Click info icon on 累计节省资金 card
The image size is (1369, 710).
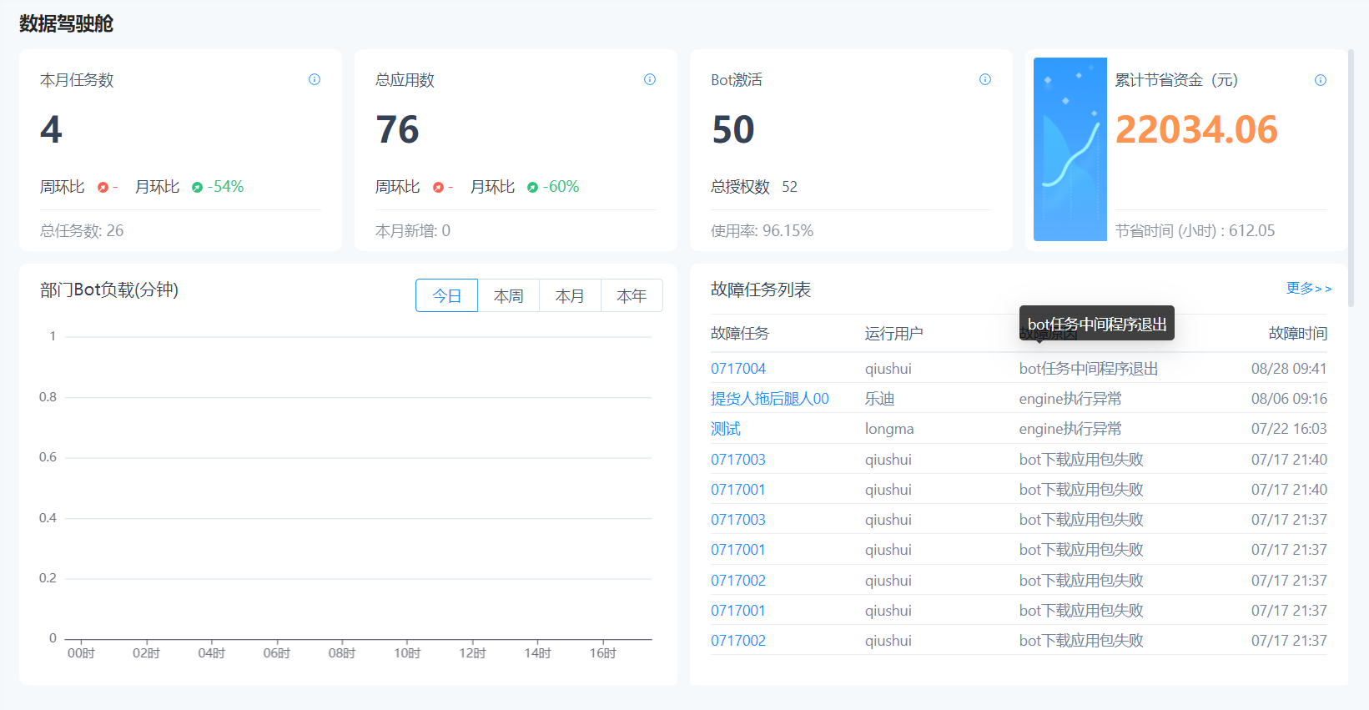1321,80
